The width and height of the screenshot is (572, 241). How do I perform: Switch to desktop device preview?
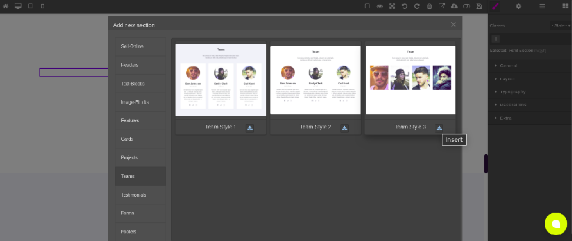coord(18,6)
